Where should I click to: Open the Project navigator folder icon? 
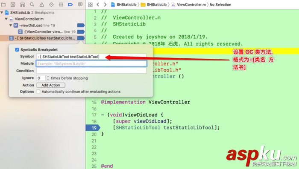click(x=3, y=4)
